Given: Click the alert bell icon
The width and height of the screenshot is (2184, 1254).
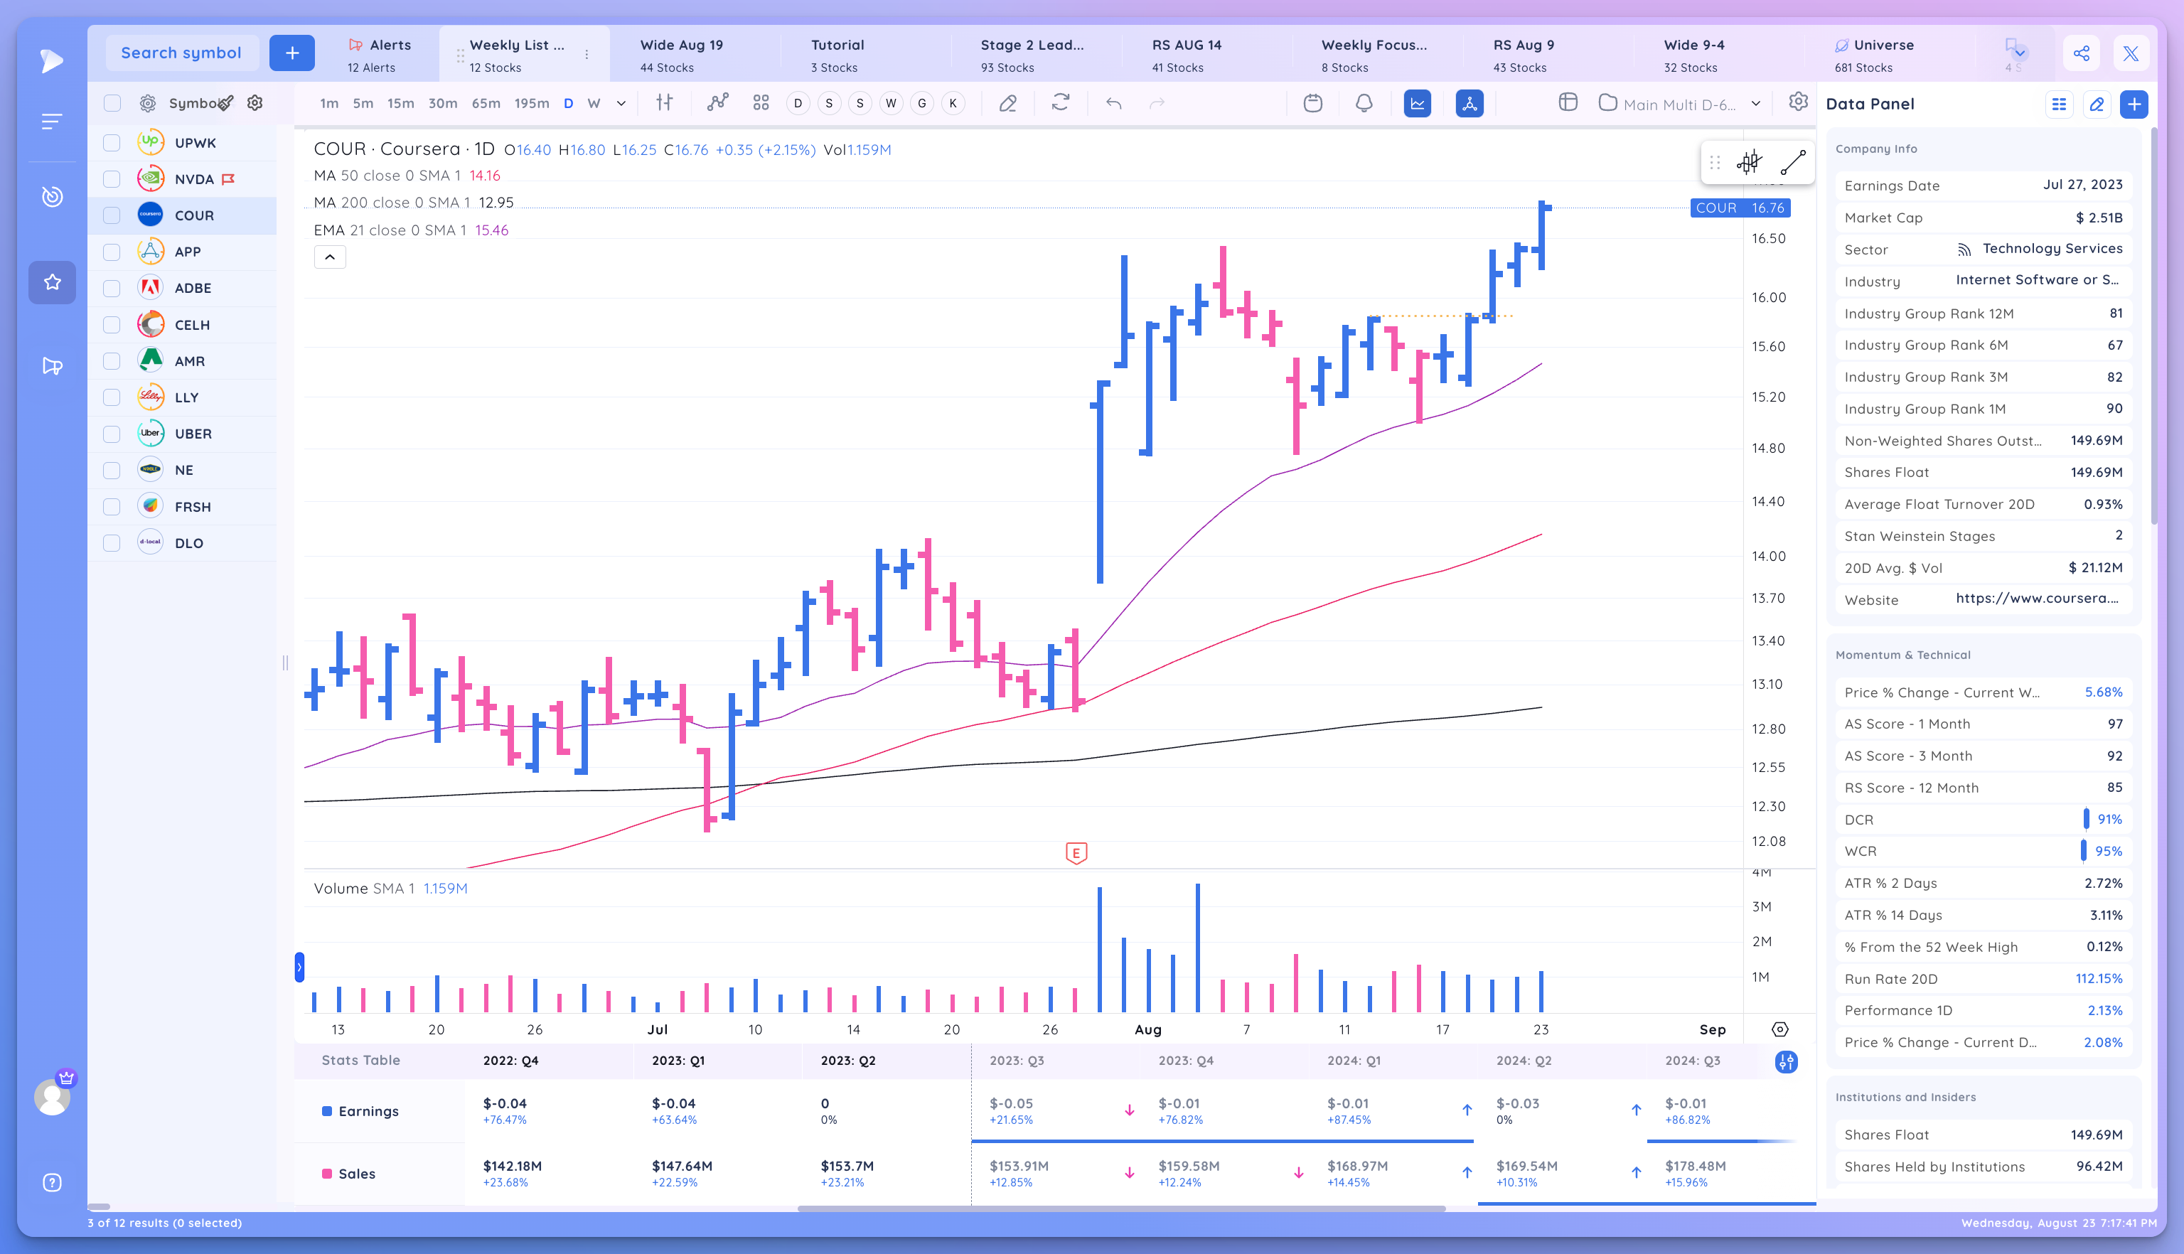Looking at the screenshot, I should 1364,103.
